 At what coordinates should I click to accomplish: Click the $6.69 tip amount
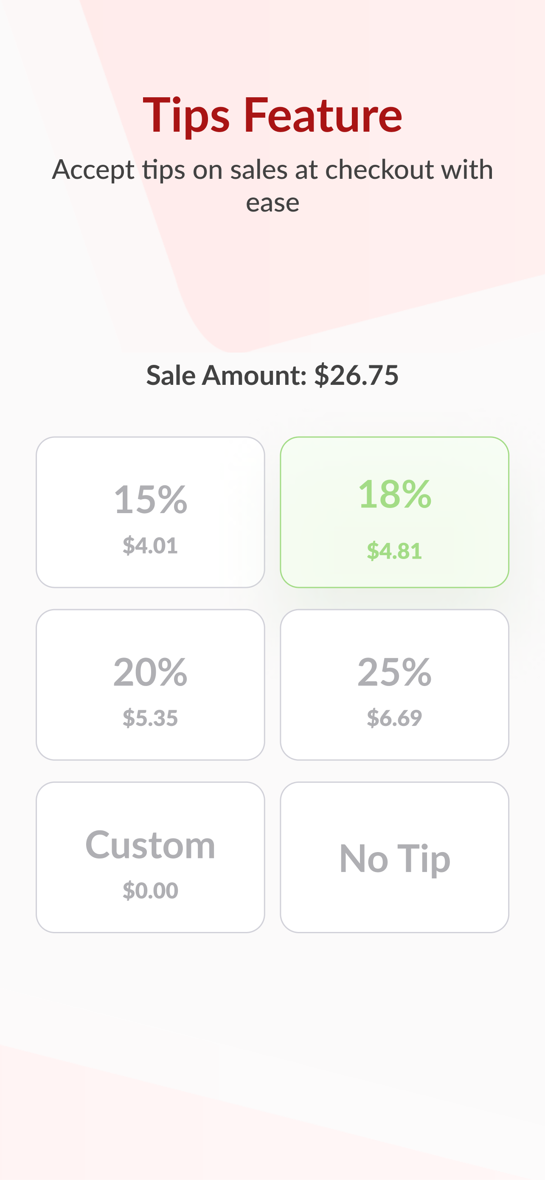394,718
